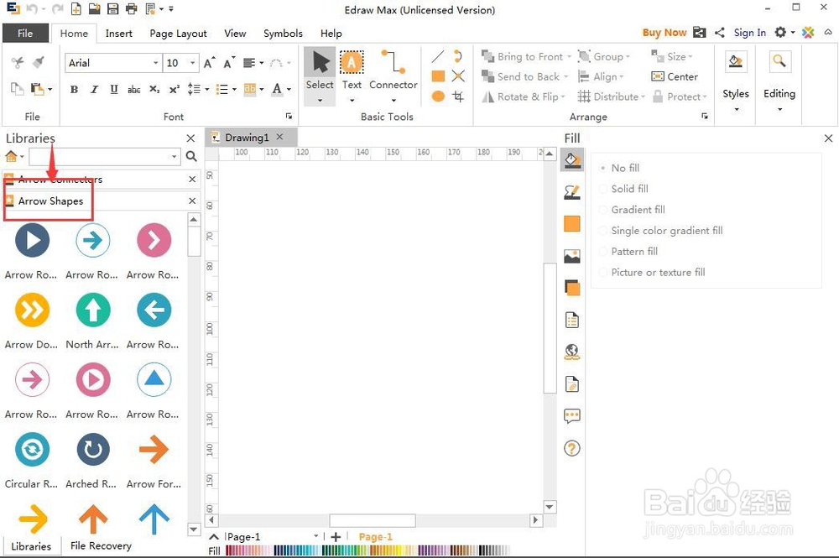Select Single color gradient fill
839x558 pixels.
coord(661,231)
